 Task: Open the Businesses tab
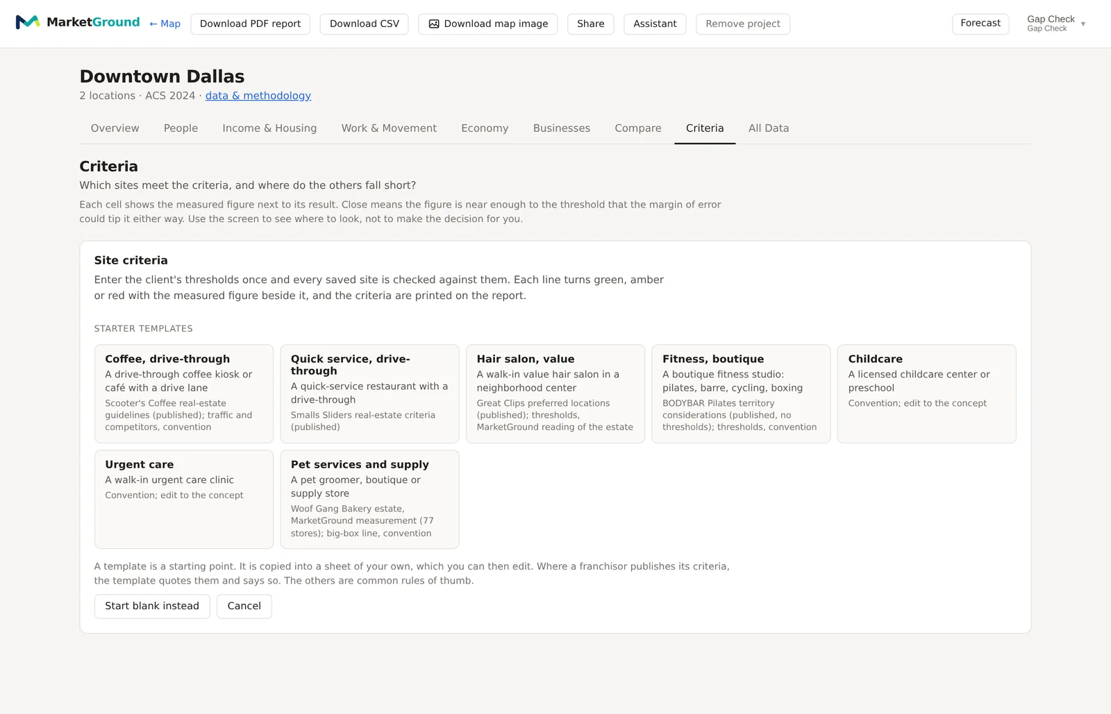[562, 128]
